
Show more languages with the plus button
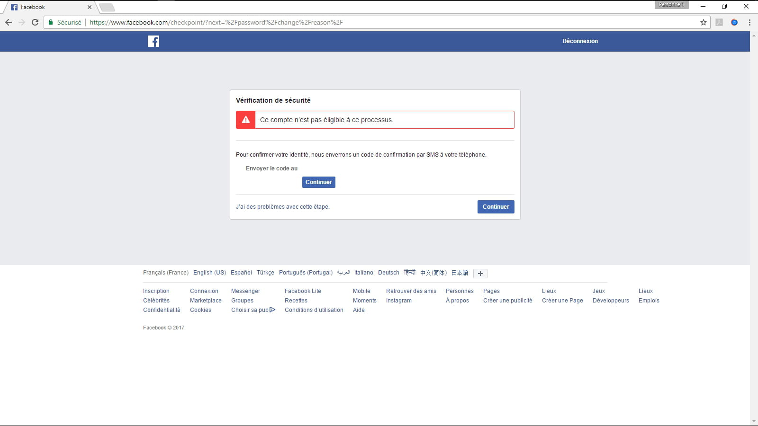tap(480, 274)
